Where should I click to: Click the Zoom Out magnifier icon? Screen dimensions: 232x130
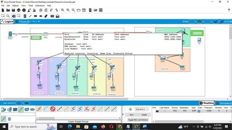(x=73, y=10)
